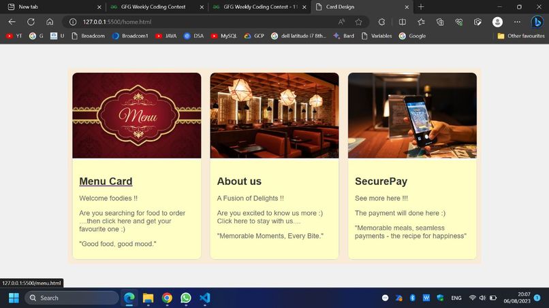549x308 pixels.
Task: Close the Card Design tab
Action: point(407,7)
